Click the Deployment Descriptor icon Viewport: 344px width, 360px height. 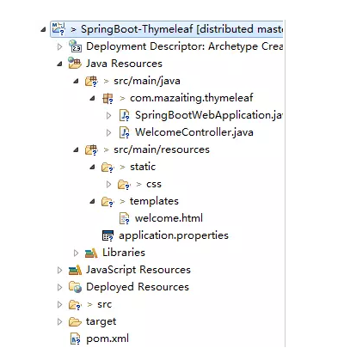[x=75, y=46]
